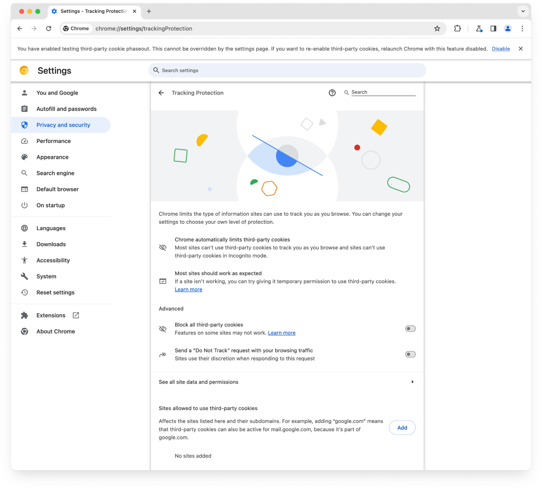
Task: Toggle Block all third-party cookies switch
Action: (x=410, y=328)
